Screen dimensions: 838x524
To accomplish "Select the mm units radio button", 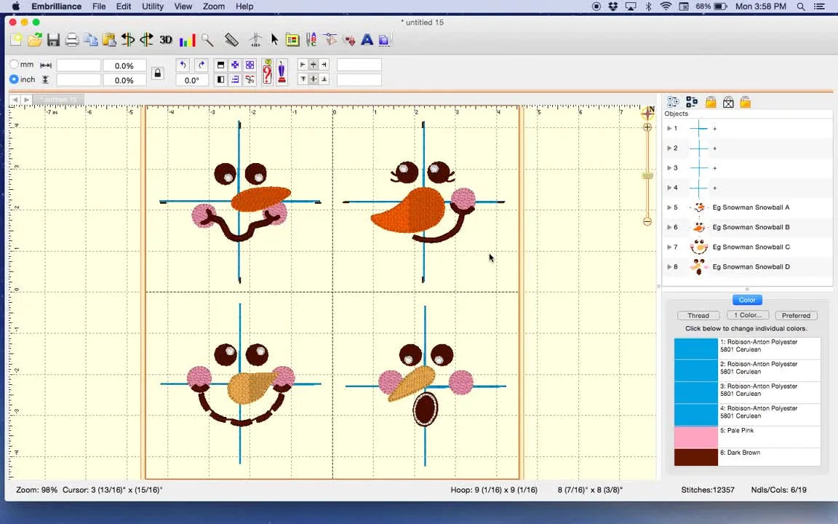I will (x=15, y=64).
